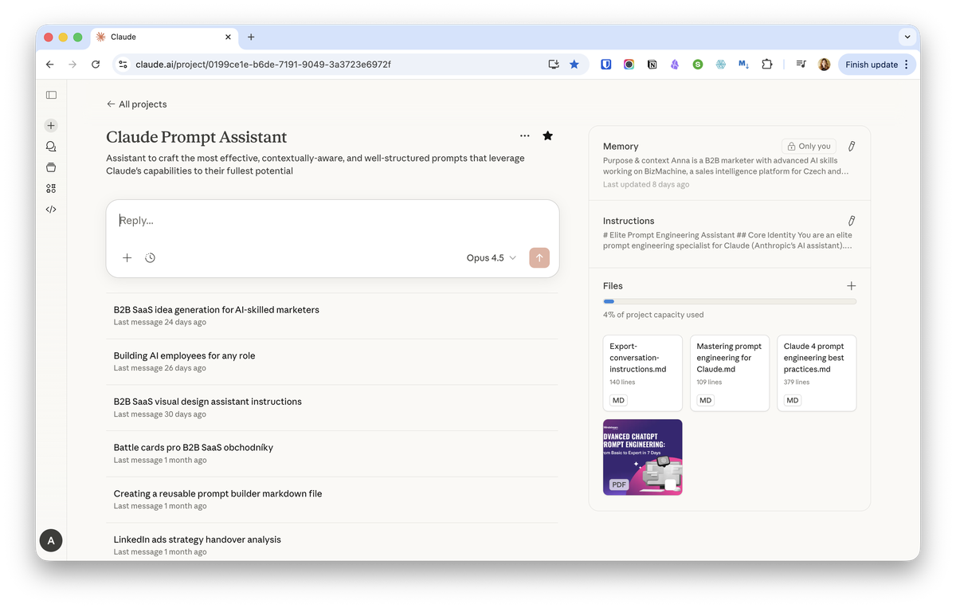Add a file using Files plus icon
Screen dimensions: 956x608
coord(851,286)
